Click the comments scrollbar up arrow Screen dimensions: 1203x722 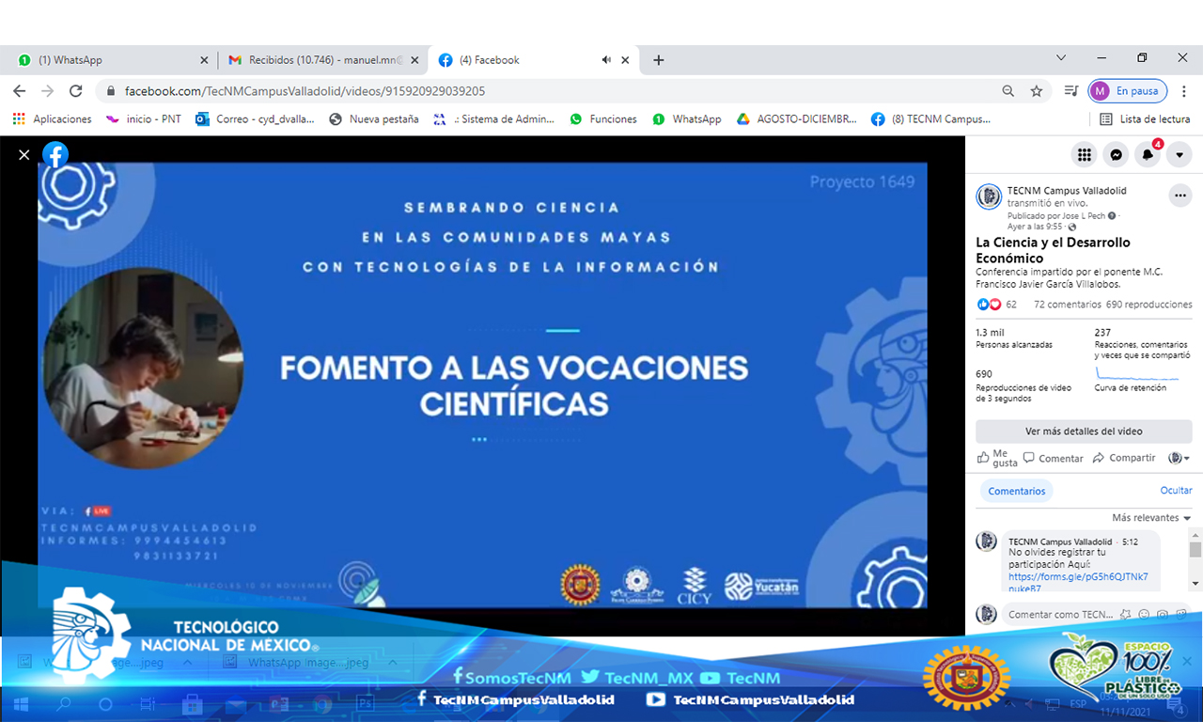pyautogui.click(x=1195, y=537)
